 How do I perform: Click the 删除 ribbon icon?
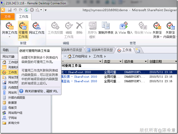(x=79, y=26)
